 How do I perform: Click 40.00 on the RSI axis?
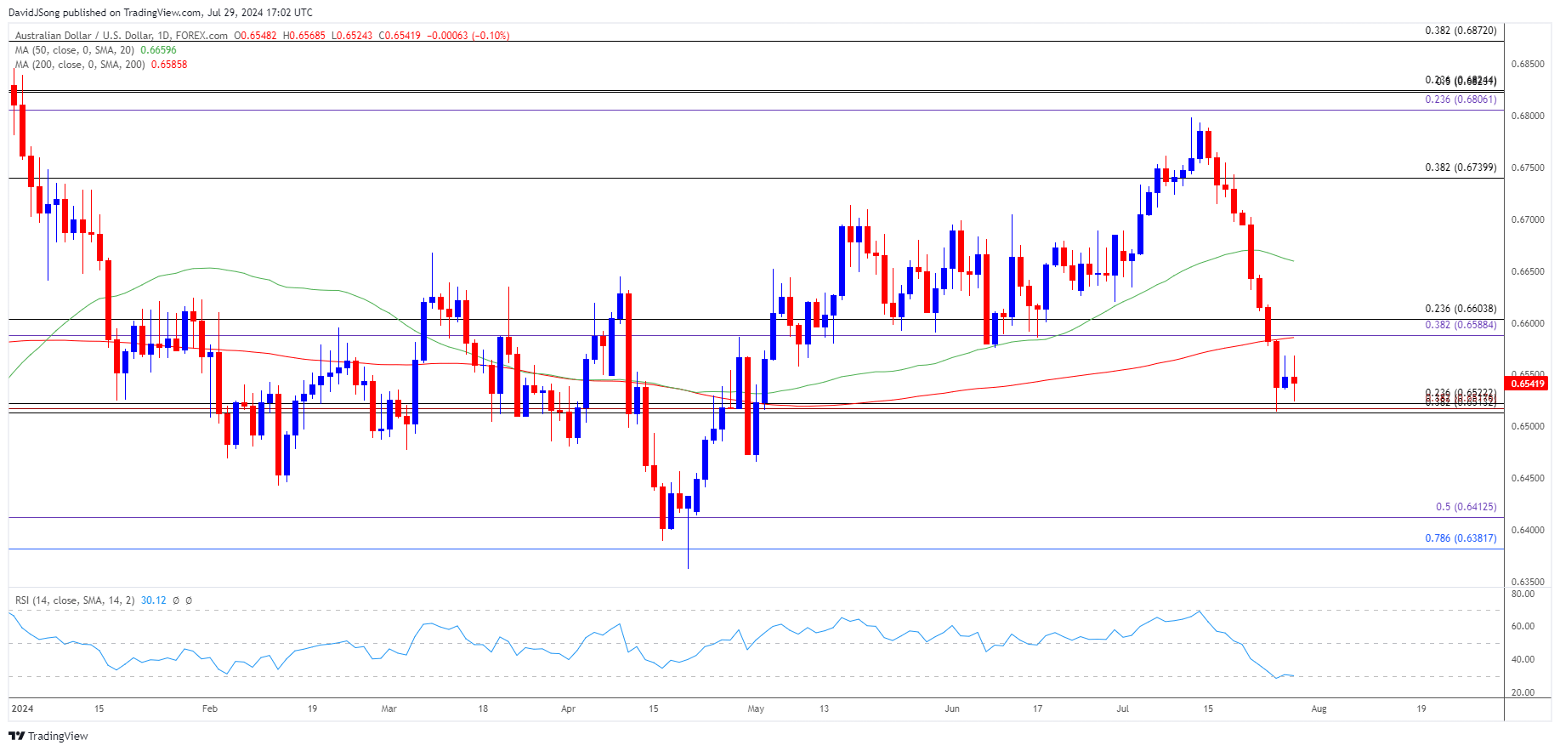point(1523,660)
